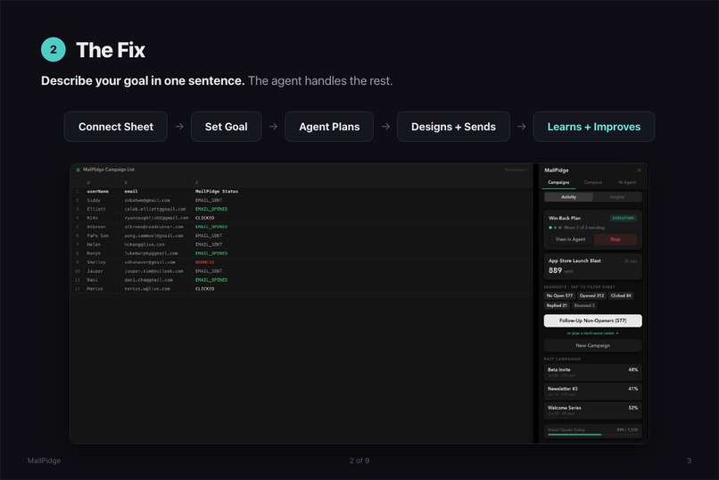Screen dimensions: 719x480
Task: Click Follow-Up Non-Openers (577) button
Action: point(592,320)
